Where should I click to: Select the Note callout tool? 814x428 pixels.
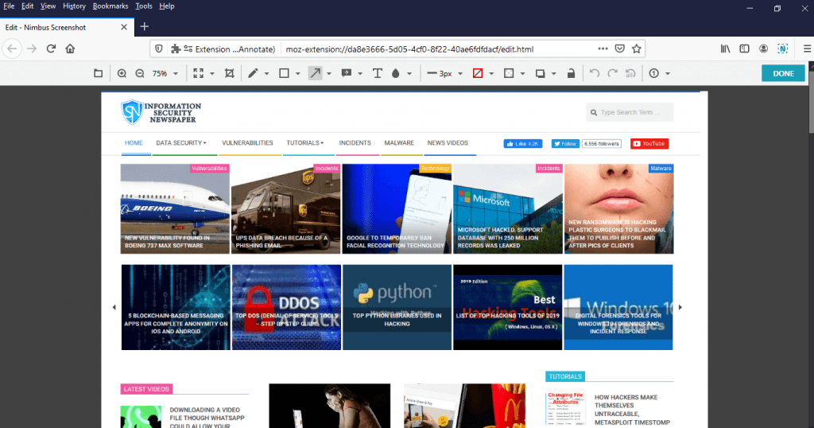[347, 73]
